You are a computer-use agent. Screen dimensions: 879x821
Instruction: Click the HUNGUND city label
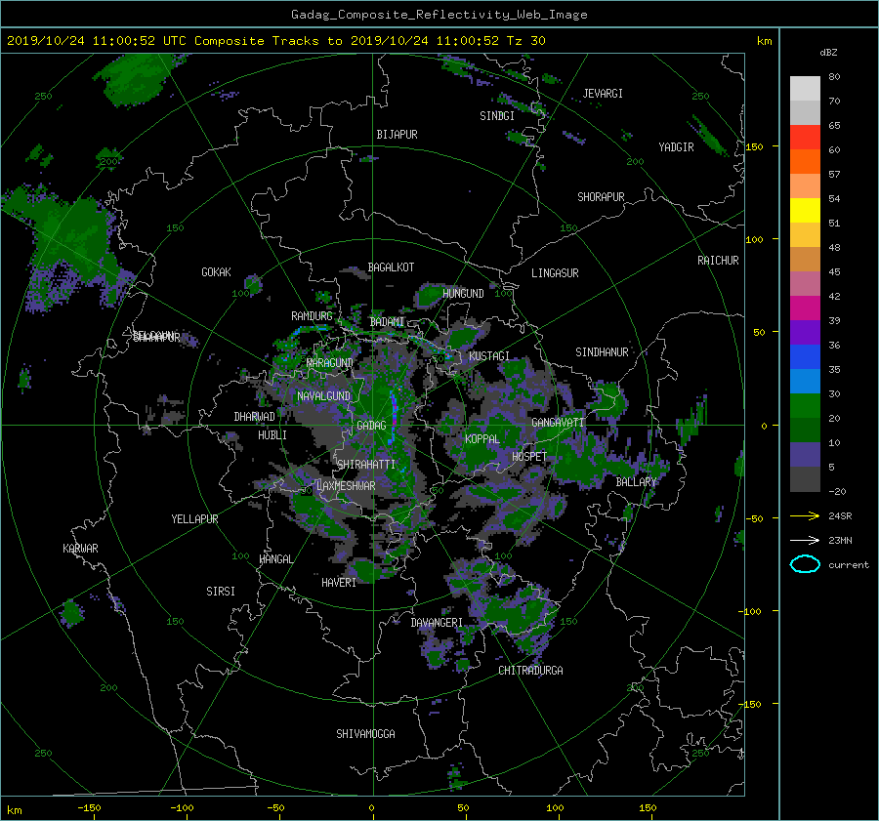pos(463,293)
